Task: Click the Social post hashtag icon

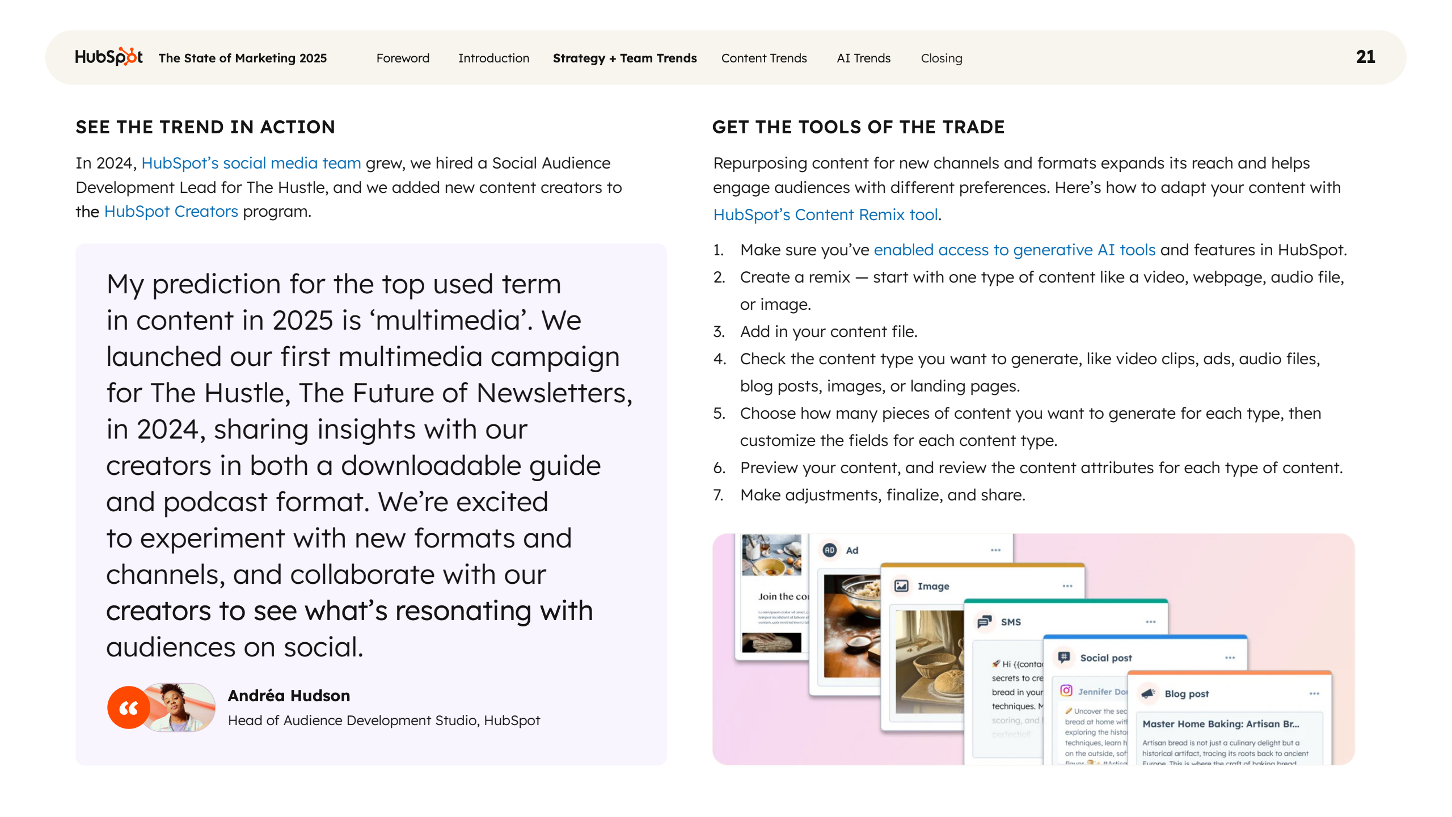Action: click(x=1063, y=658)
